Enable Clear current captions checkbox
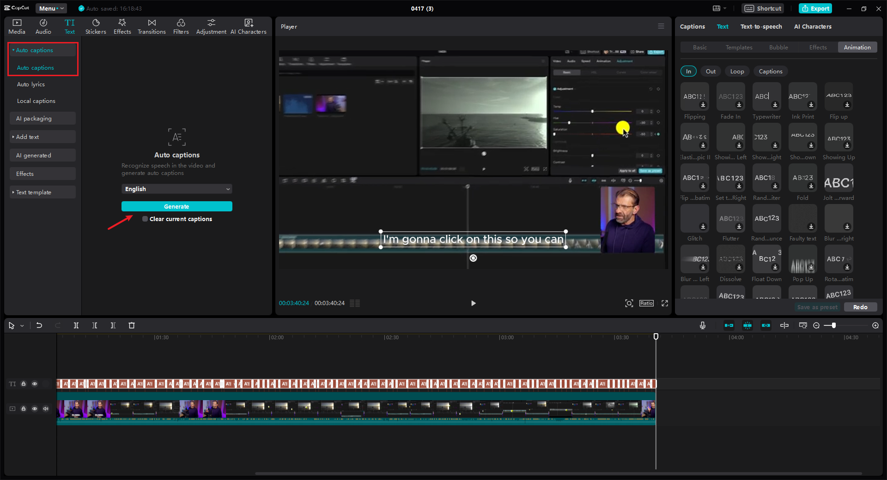This screenshot has width=887, height=480. click(x=145, y=219)
